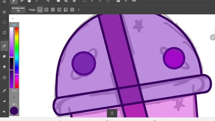The height and width of the screenshot is (121, 215).
Task: Open ruler more options three-dot menu
Action: pyautogui.click(x=79, y=10)
